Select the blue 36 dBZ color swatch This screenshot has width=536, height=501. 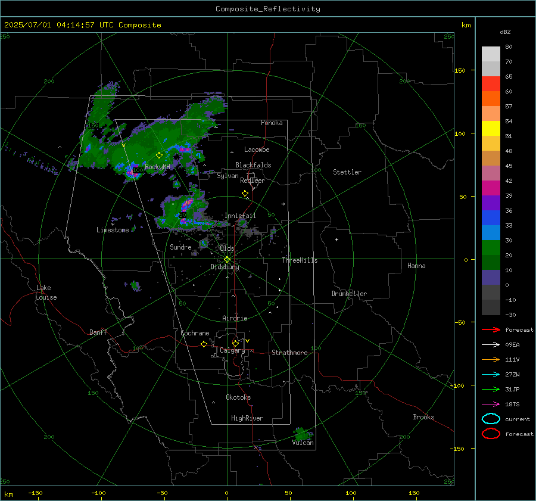click(x=491, y=217)
